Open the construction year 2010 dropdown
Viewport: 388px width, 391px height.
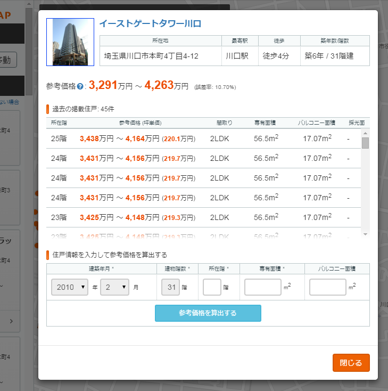point(70,287)
